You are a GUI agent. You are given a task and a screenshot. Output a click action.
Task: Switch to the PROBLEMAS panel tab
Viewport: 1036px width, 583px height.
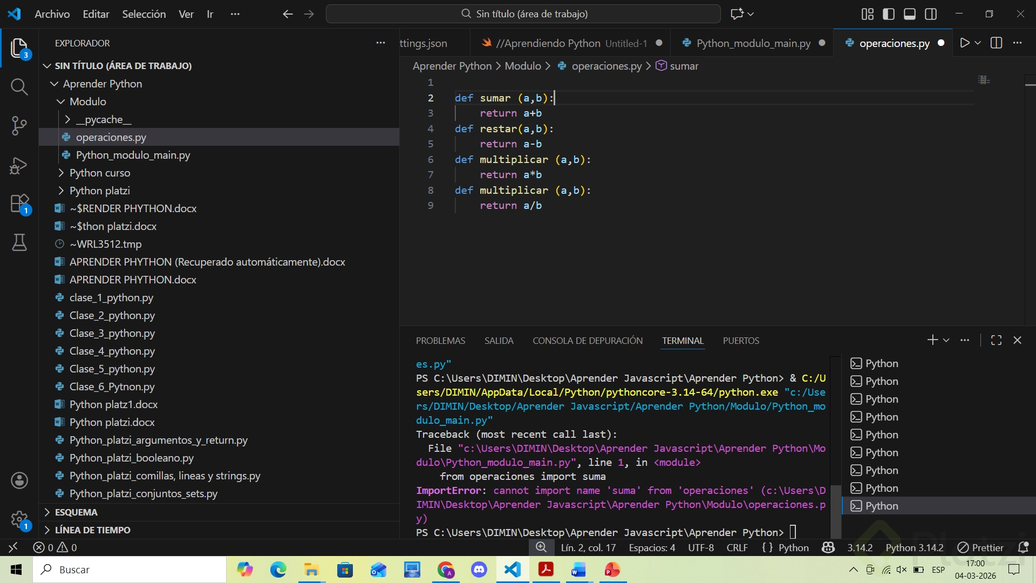[440, 341]
